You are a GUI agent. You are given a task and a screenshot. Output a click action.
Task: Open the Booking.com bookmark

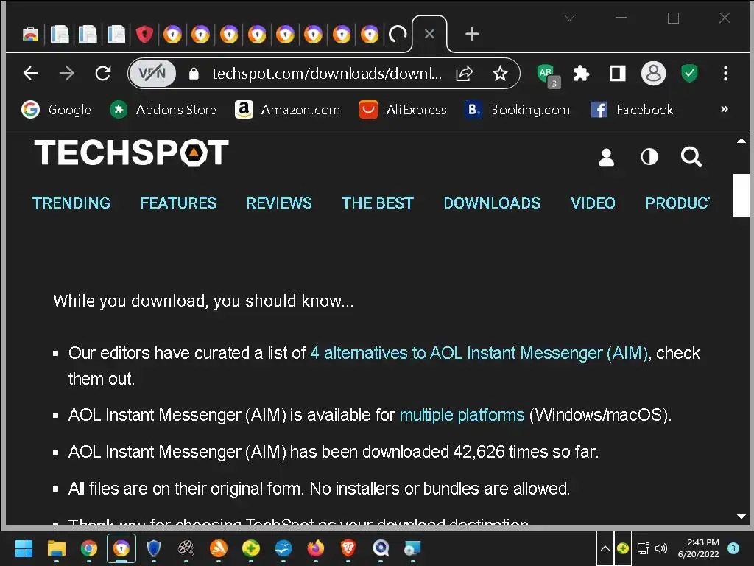tap(518, 110)
